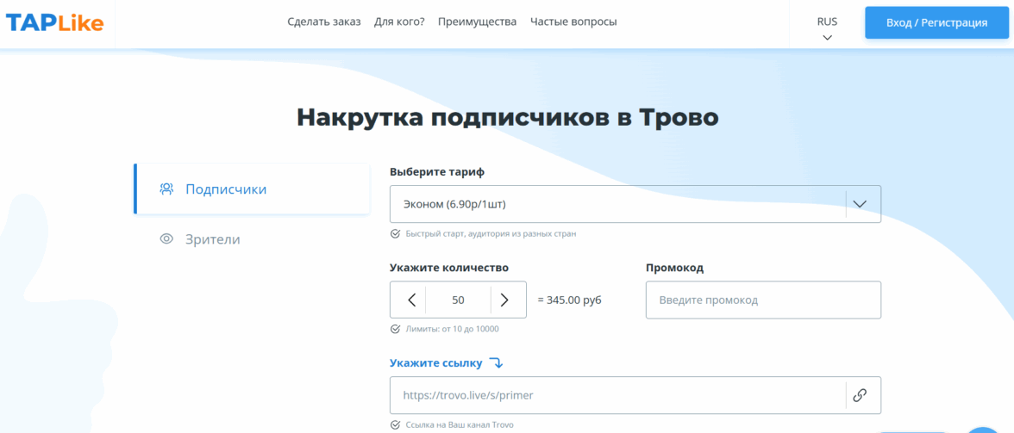Click checkmark icon beside Ссылка на Ваш канал
Screen dimensions: 1014x433
coord(395,425)
